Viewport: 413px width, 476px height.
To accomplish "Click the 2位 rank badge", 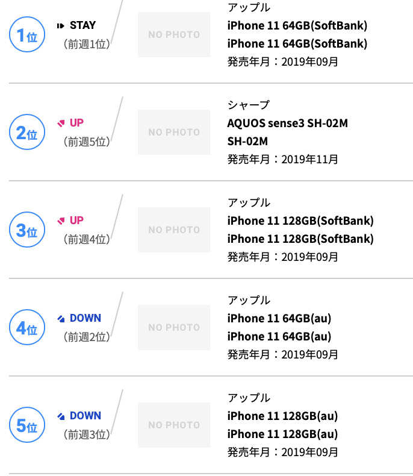I will point(27,132).
